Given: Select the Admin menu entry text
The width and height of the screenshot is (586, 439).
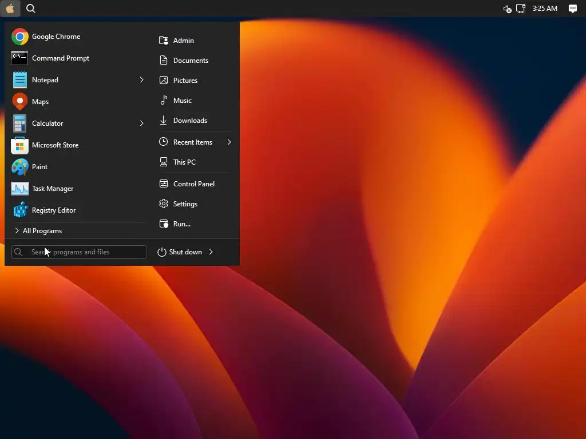Looking at the screenshot, I should coord(184,41).
